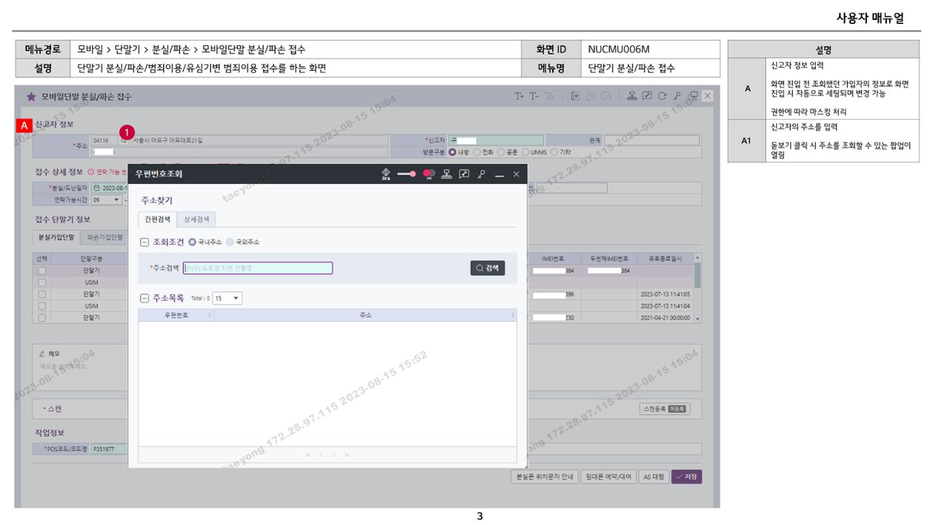Click the magnifier icon next to zip code 04116
The image size is (933, 525).
point(123,141)
